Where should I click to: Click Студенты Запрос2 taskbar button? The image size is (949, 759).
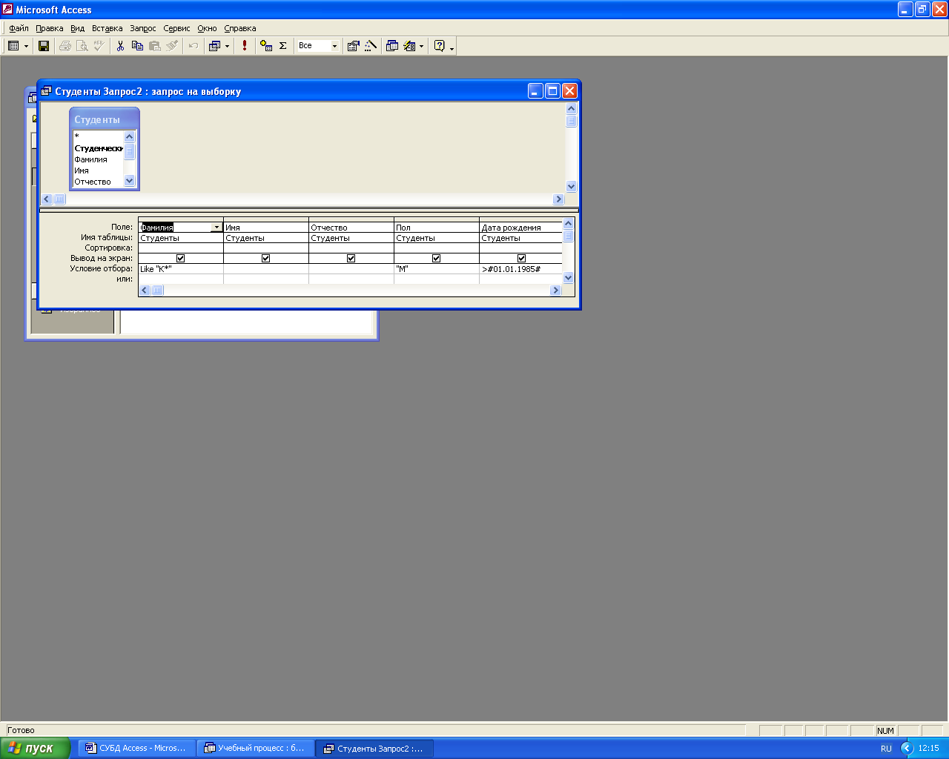[374, 749]
